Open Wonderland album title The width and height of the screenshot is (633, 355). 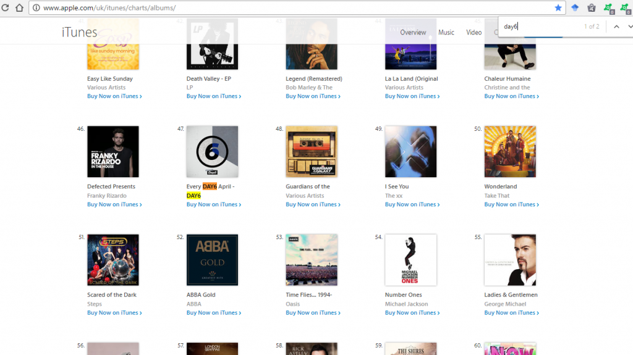click(x=501, y=187)
